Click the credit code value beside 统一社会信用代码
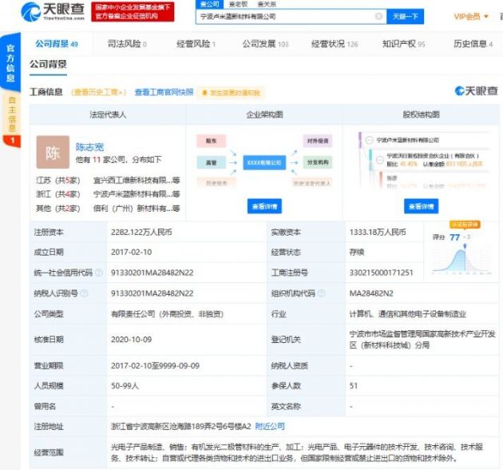 pos(152,273)
